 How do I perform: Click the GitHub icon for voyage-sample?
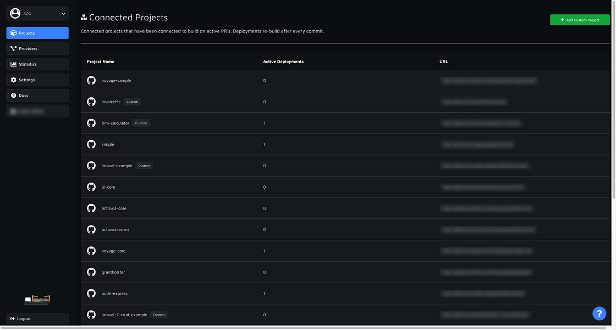91,80
